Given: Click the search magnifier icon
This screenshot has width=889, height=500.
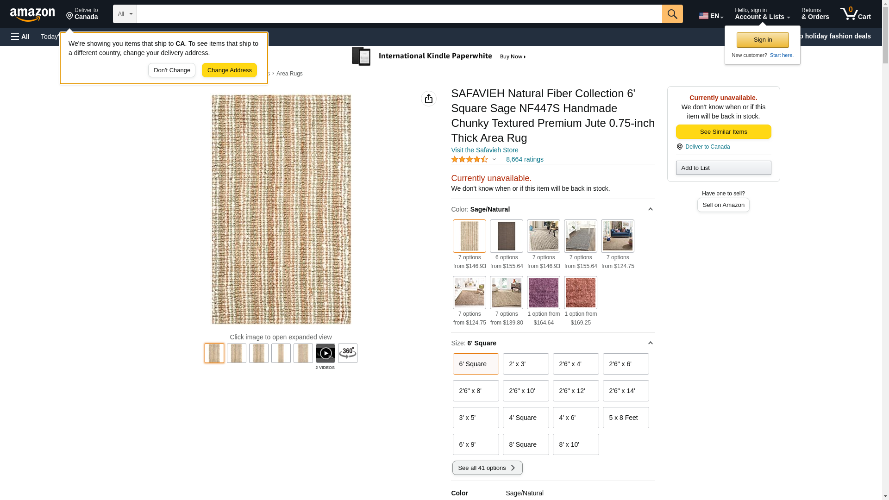Looking at the screenshot, I should pyautogui.click(x=672, y=14).
